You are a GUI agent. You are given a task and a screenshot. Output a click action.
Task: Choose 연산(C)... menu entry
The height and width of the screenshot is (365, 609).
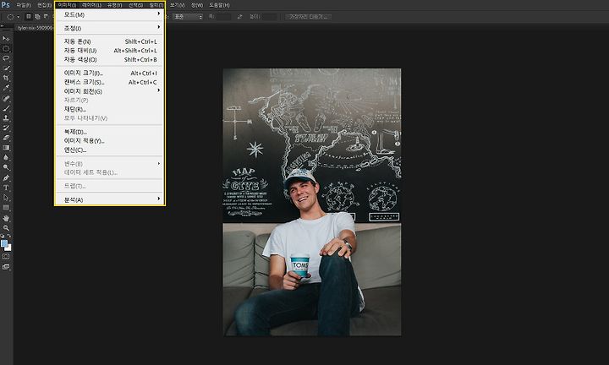pyautogui.click(x=110, y=150)
